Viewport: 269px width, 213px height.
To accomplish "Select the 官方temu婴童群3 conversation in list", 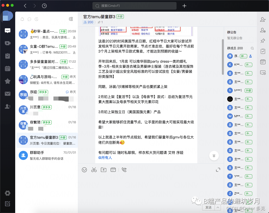I will (47, 140).
